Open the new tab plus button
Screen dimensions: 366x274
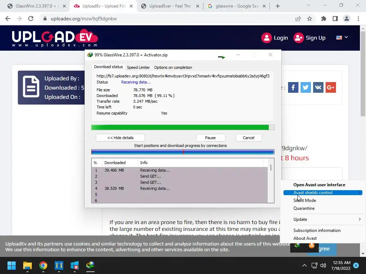pos(277,6)
